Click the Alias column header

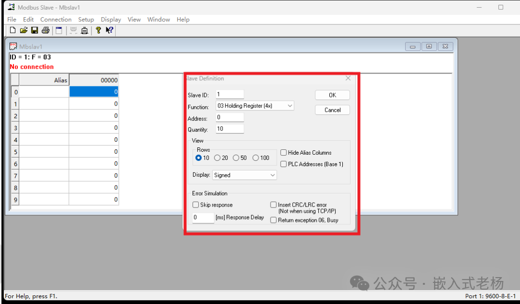pyautogui.click(x=44, y=80)
